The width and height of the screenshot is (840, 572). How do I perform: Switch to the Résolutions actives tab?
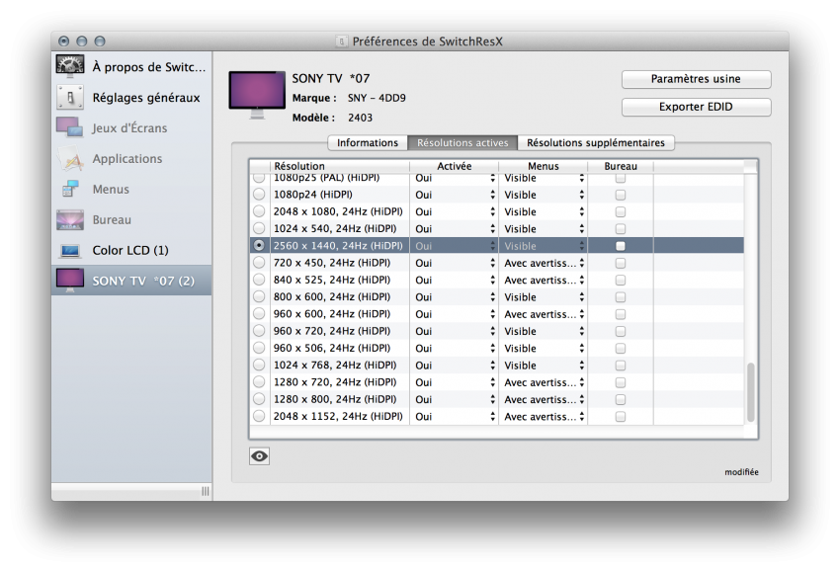(x=462, y=143)
